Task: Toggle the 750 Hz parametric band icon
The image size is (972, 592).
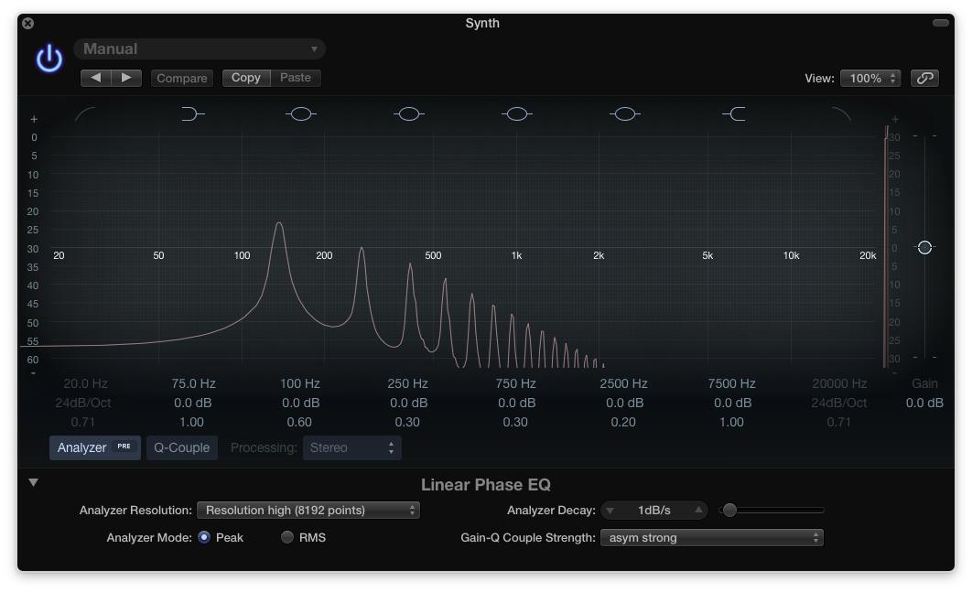Action: tap(517, 114)
